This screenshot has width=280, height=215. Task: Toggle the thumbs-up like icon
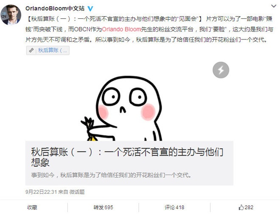[241, 207]
